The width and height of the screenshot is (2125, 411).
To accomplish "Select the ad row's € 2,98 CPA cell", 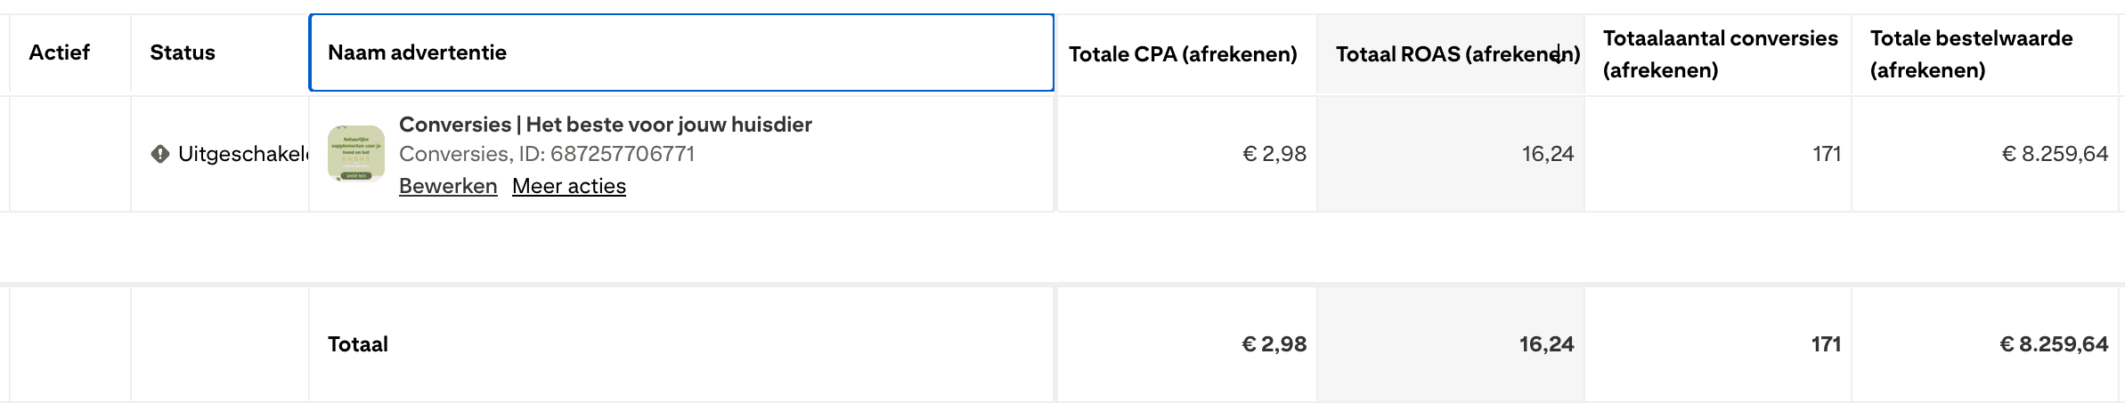I will [x=1274, y=154].
